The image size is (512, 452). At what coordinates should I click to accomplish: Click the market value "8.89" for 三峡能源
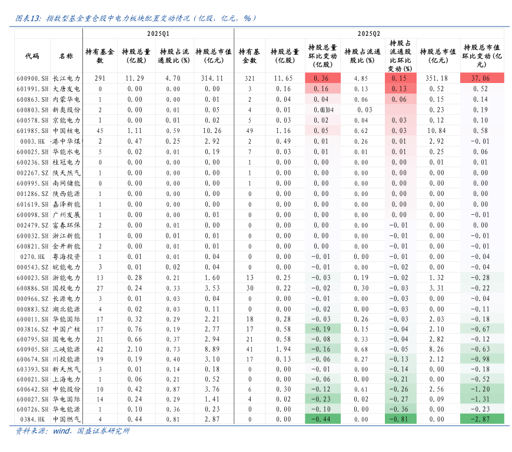coord(212,349)
